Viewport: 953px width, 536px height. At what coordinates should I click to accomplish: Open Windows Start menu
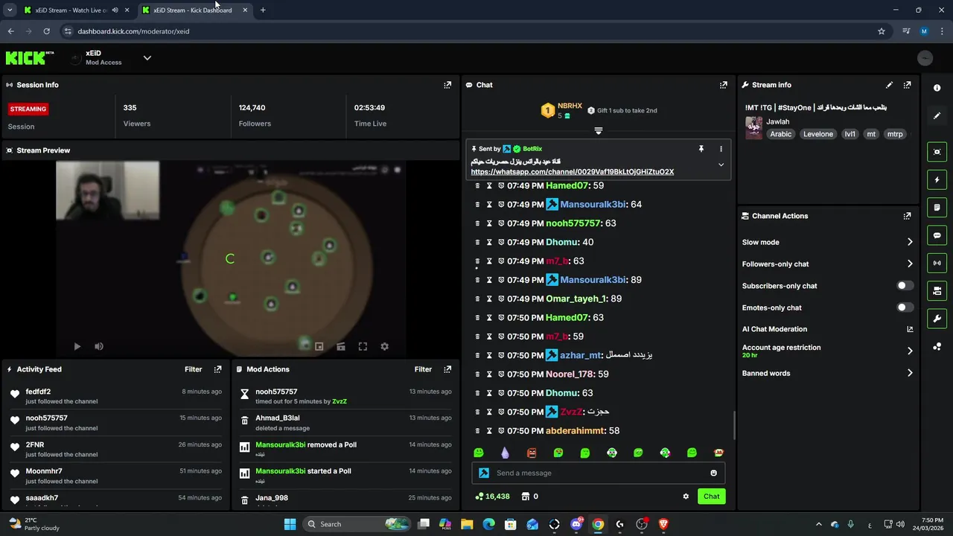point(290,524)
